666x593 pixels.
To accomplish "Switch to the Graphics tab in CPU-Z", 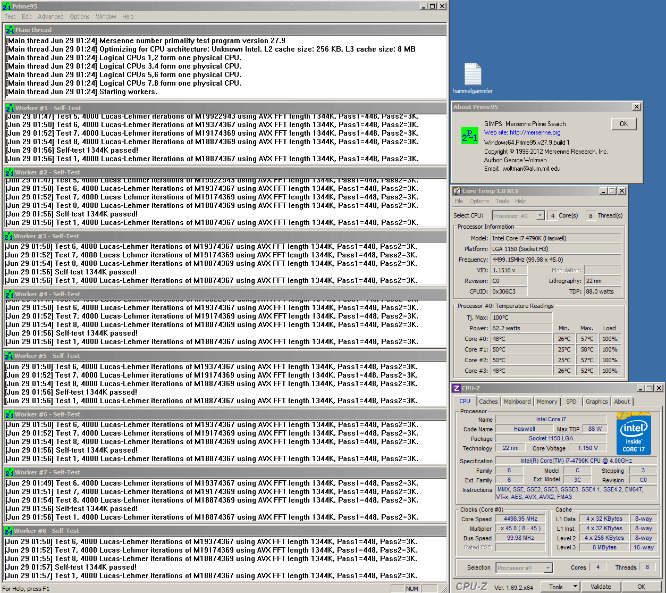I will click(x=596, y=402).
